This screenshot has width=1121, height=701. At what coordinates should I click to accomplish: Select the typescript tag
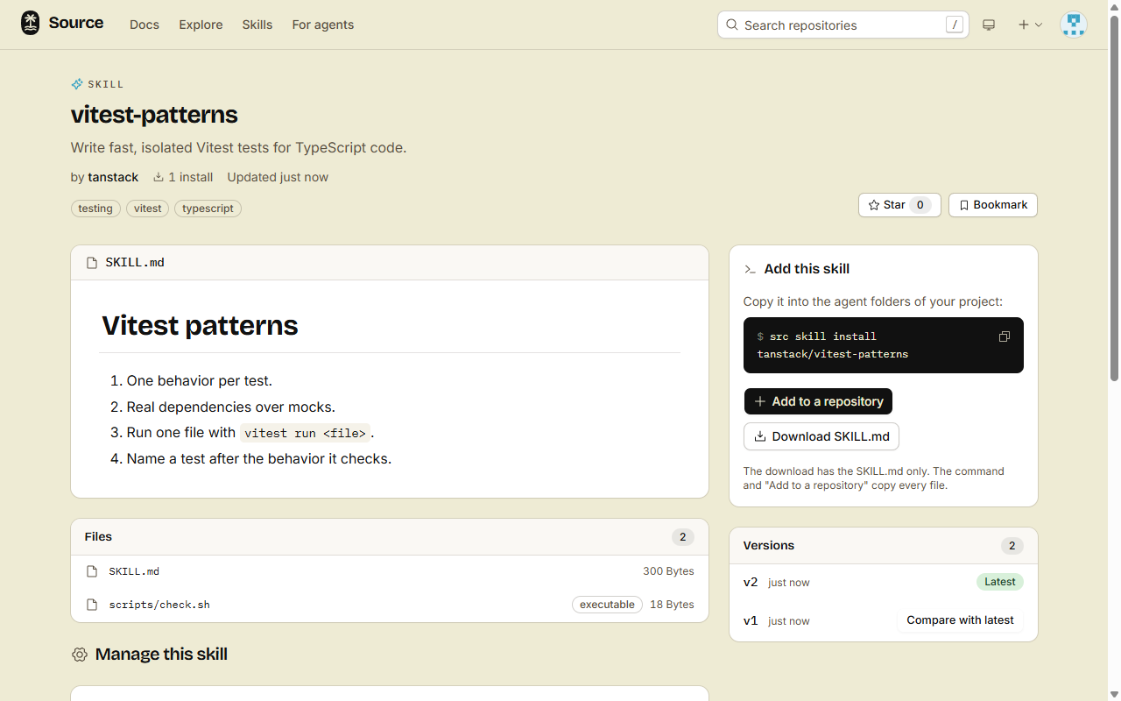point(208,209)
